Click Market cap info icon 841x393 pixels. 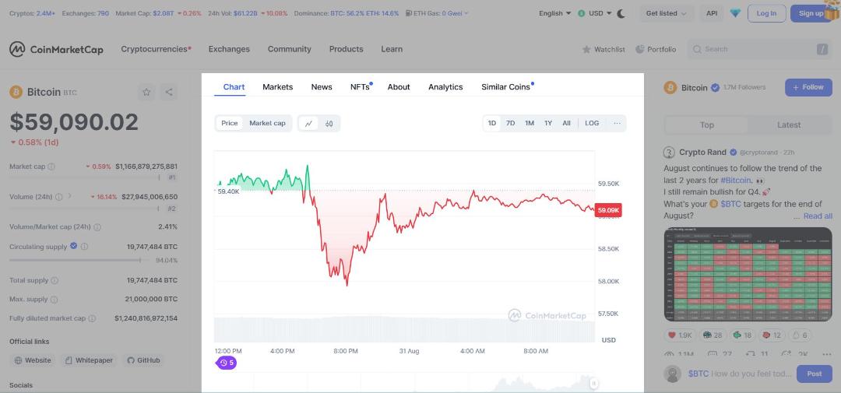(x=51, y=167)
